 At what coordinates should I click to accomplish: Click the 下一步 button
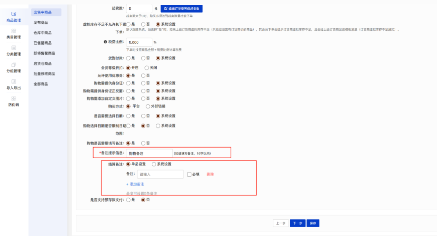(297, 223)
